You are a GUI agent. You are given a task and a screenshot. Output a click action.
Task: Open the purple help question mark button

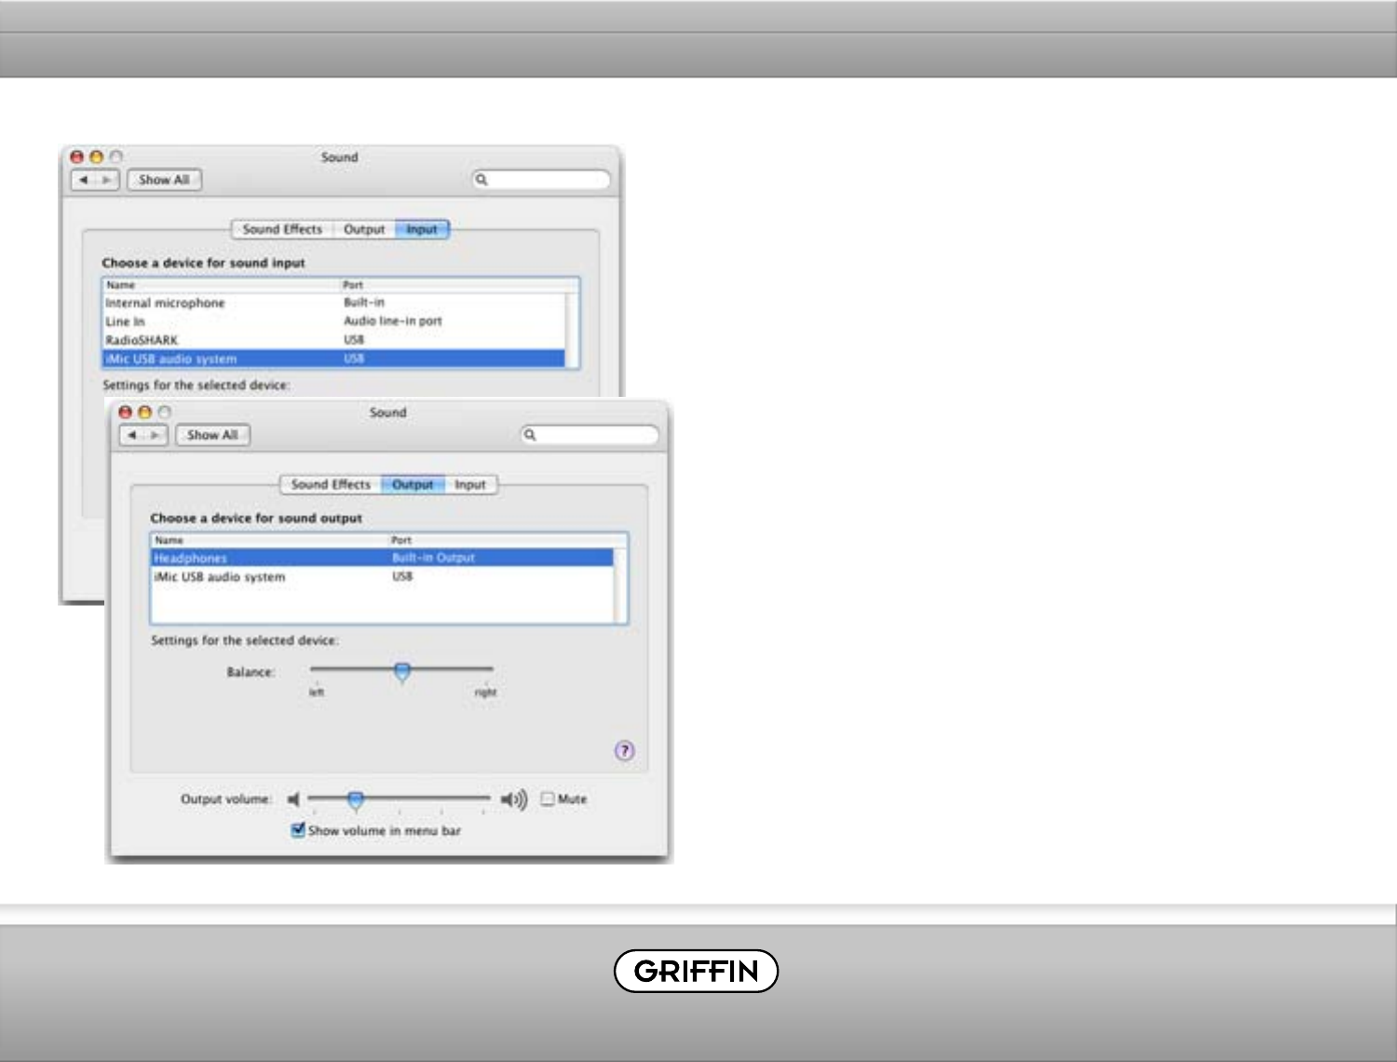(x=625, y=751)
